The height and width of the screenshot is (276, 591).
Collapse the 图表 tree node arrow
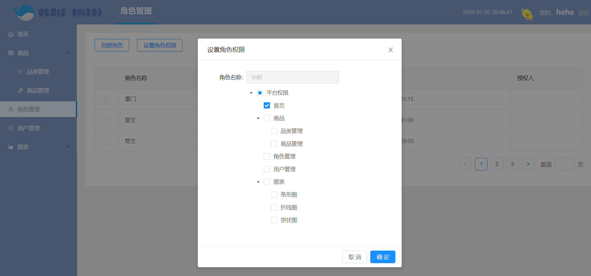pyautogui.click(x=258, y=182)
